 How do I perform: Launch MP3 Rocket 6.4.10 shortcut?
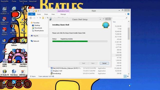pyautogui.click(x=14, y=31)
